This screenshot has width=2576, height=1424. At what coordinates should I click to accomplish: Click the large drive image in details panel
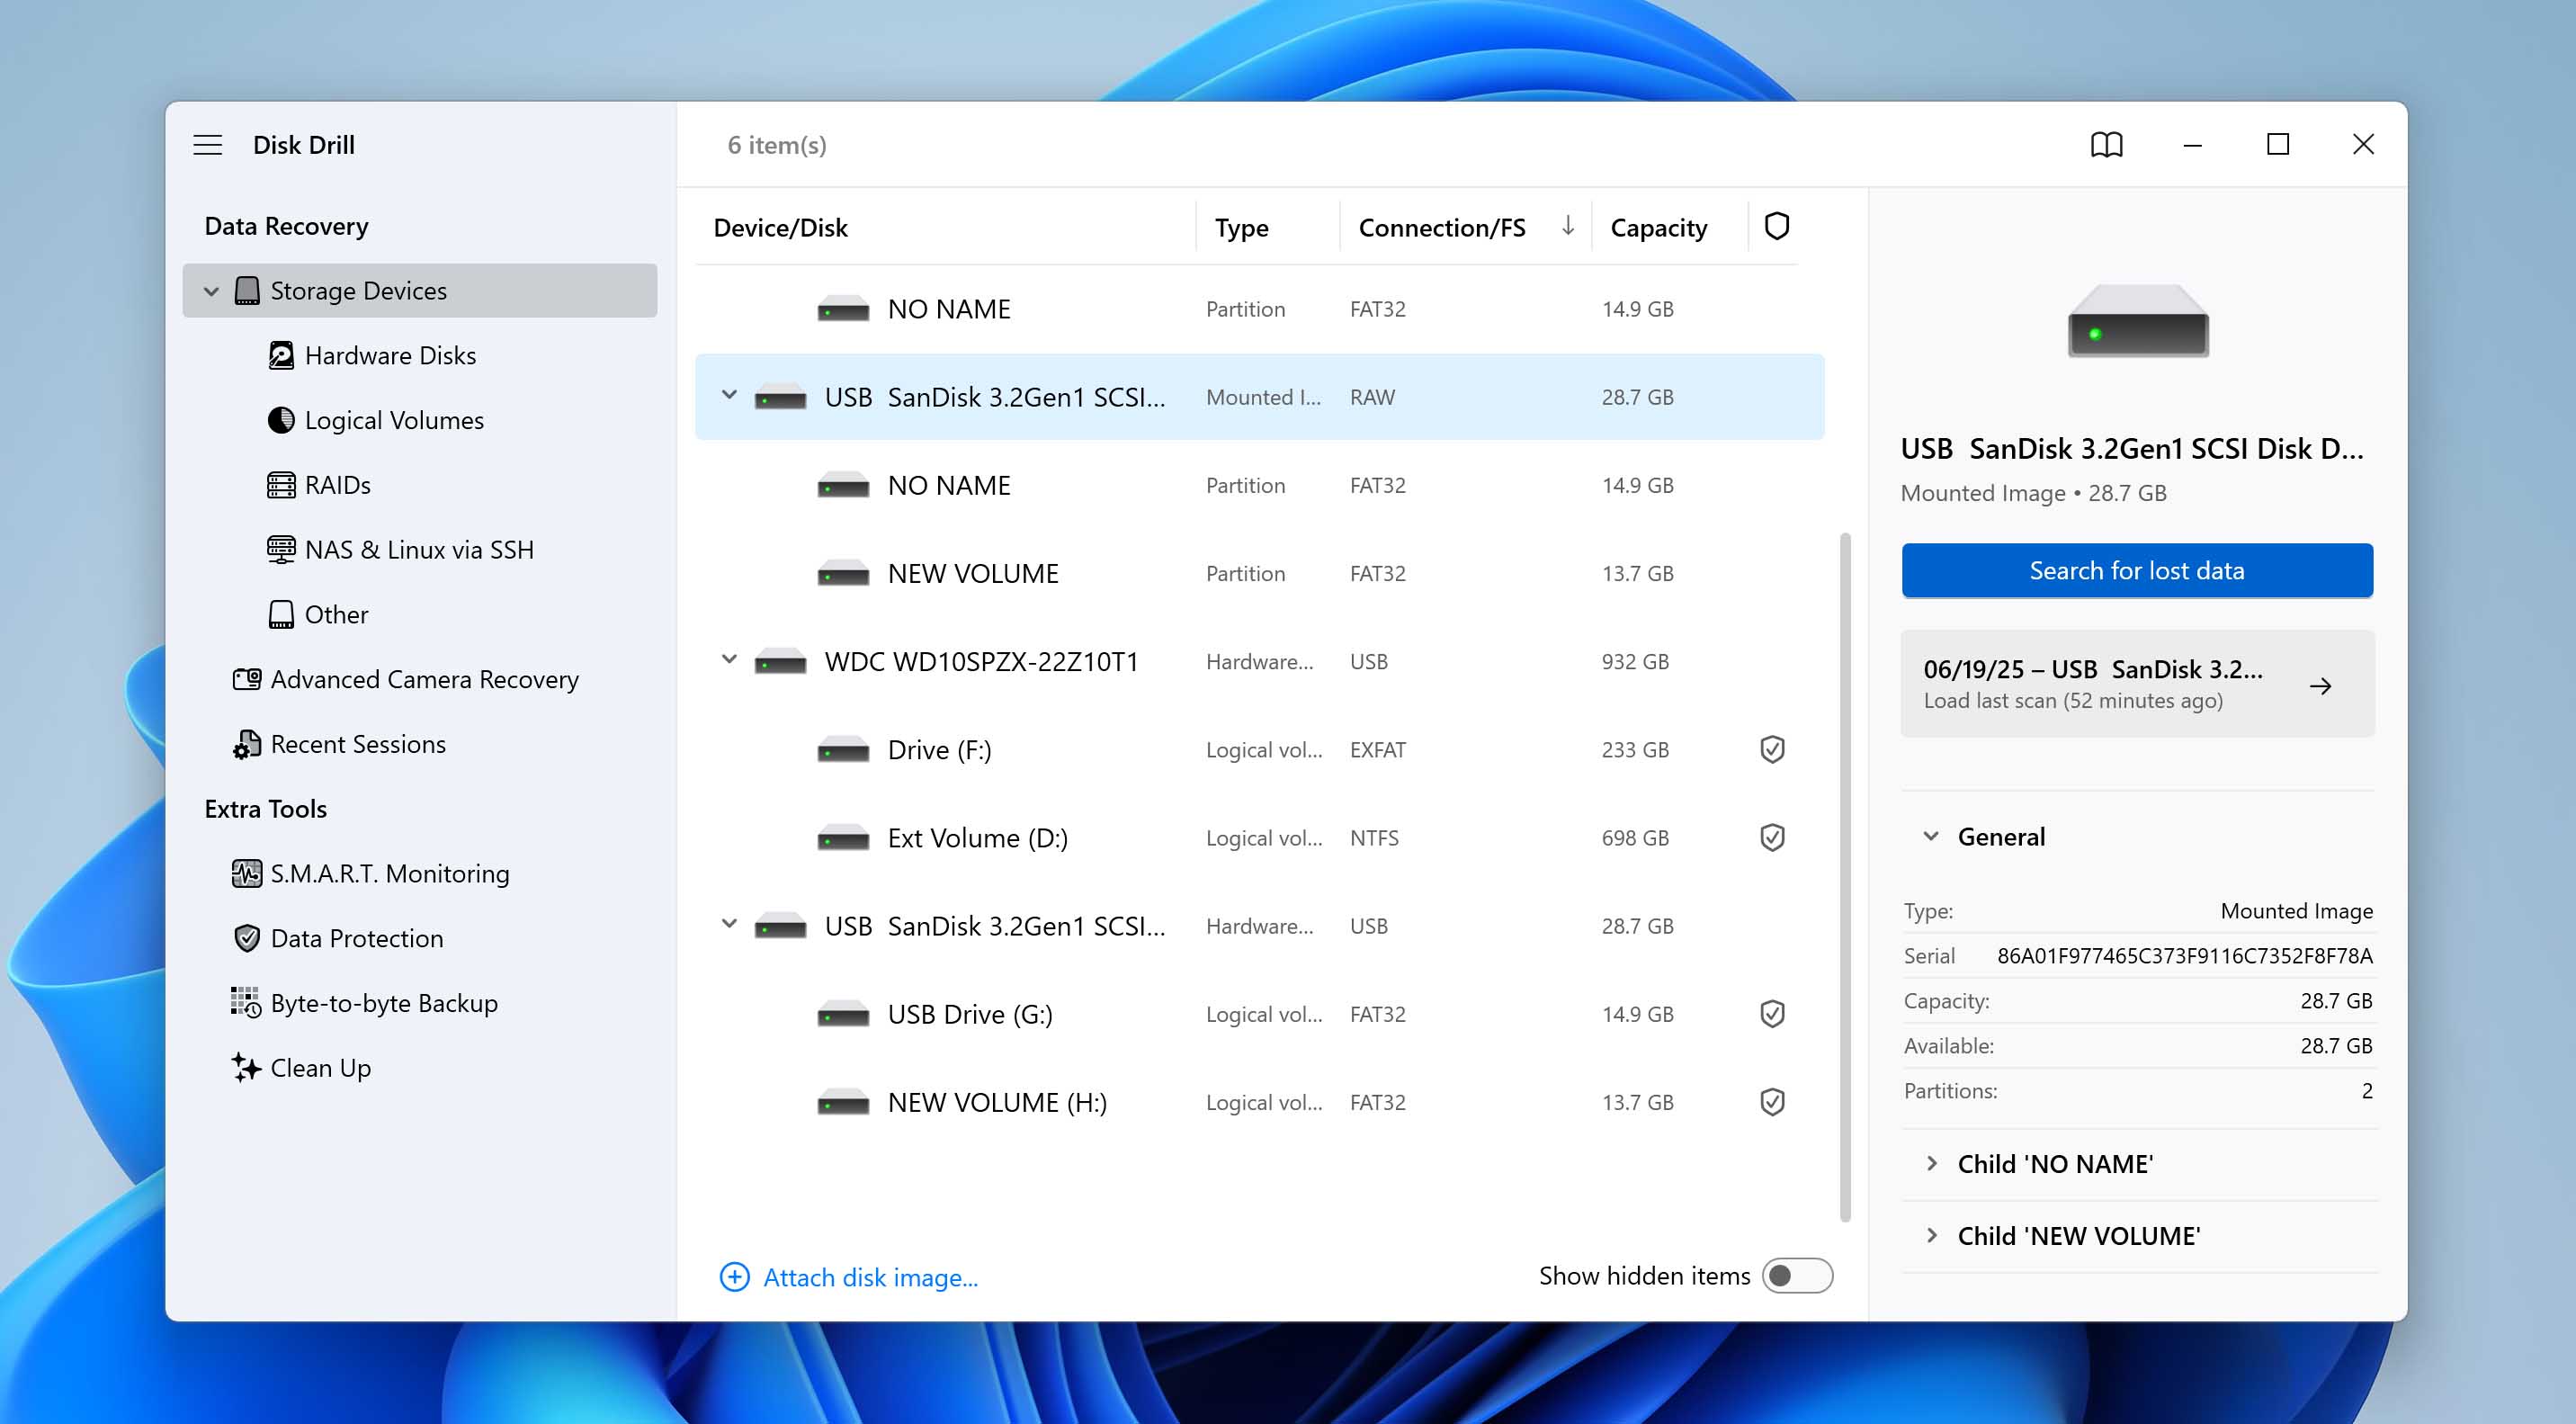tap(2138, 321)
